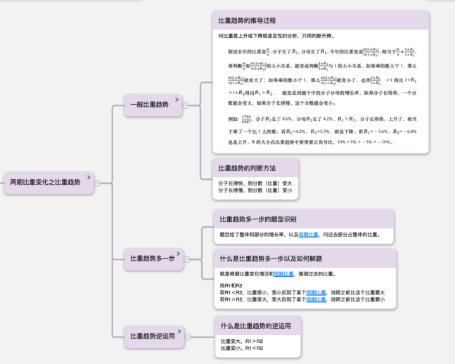This screenshot has height=364, width=455.
Task: Open 现期比重 link in the 若R1<R2 line
Action: (316, 292)
